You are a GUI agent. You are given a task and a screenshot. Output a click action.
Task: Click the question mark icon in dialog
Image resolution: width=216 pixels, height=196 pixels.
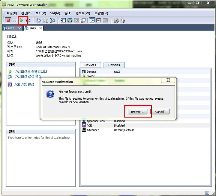[50, 94]
